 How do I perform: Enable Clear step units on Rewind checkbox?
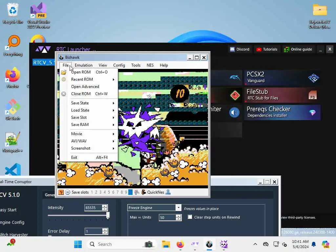[x=190, y=217]
